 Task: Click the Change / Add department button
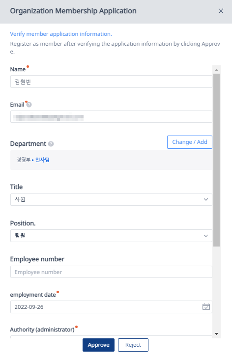pos(190,142)
